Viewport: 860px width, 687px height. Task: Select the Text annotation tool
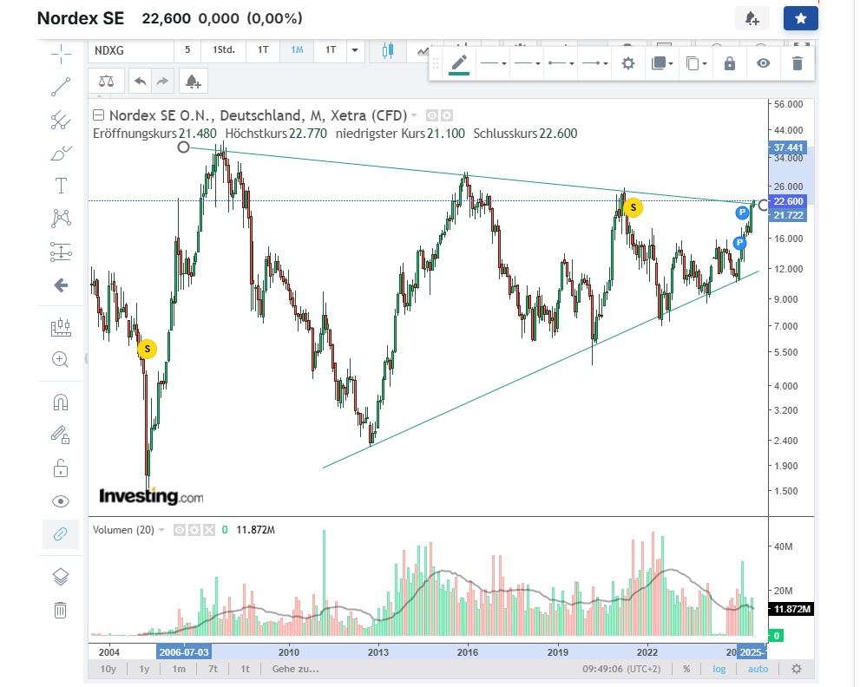(61, 186)
